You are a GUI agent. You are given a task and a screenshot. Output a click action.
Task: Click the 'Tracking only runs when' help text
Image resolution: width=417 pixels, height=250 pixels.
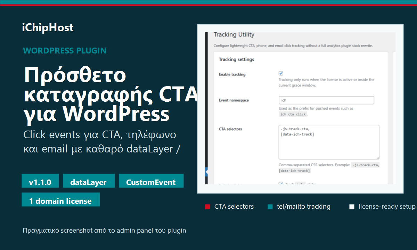point(326,82)
